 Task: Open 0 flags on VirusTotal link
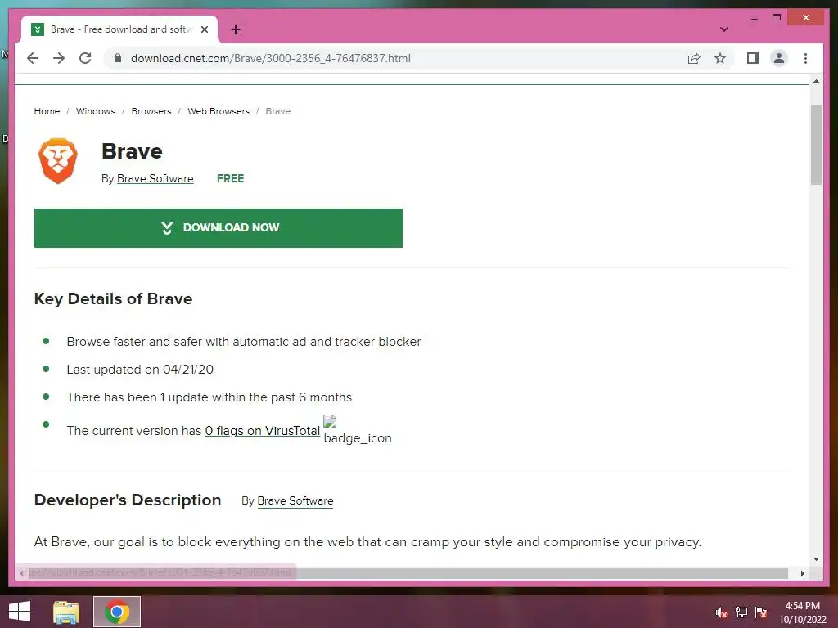[x=263, y=430]
